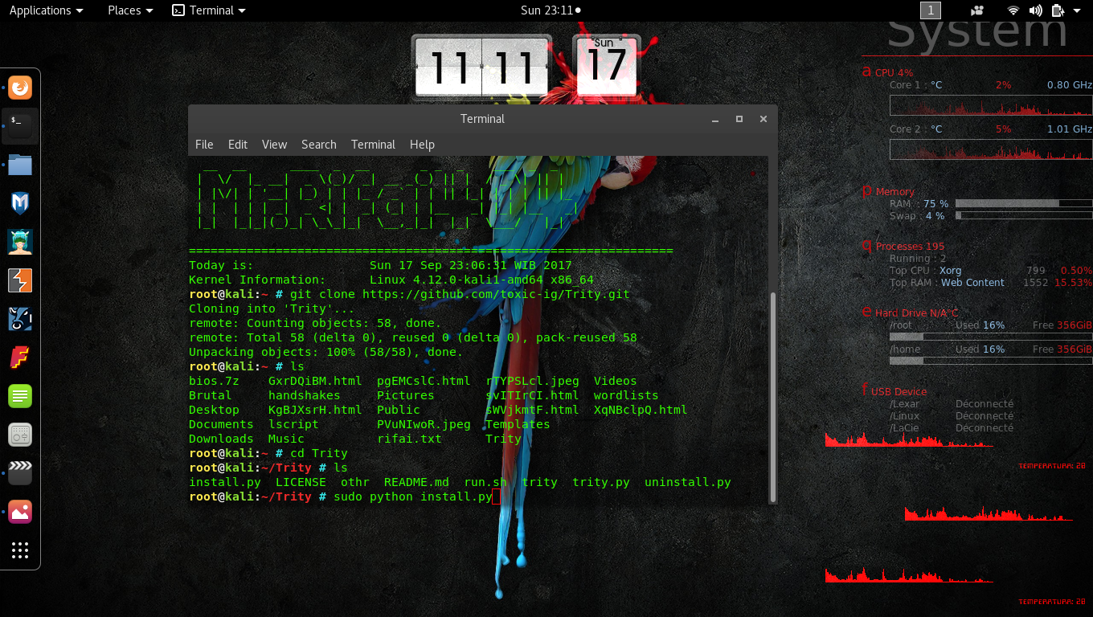This screenshot has height=617, width=1093.
Task: Click the Show Applications grid icon
Action: click(19, 550)
